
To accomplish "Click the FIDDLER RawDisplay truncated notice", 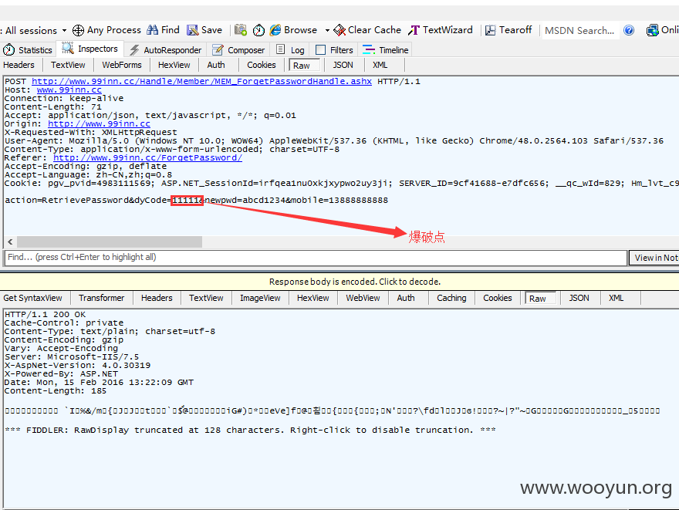I will [x=250, y=431].
